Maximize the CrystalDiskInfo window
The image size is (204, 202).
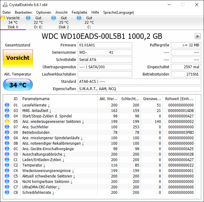(183, 5)
